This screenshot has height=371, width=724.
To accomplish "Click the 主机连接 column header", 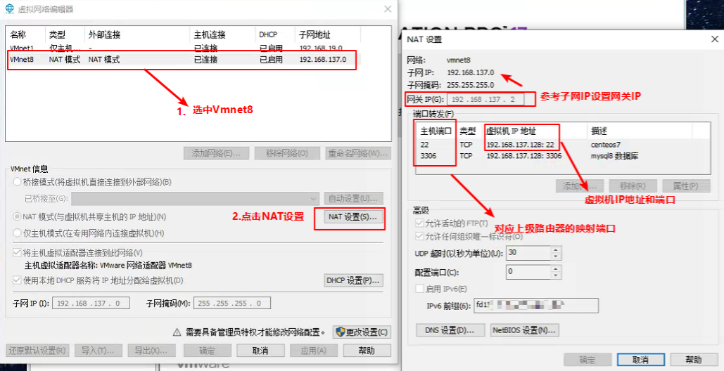I will point(210,35).
